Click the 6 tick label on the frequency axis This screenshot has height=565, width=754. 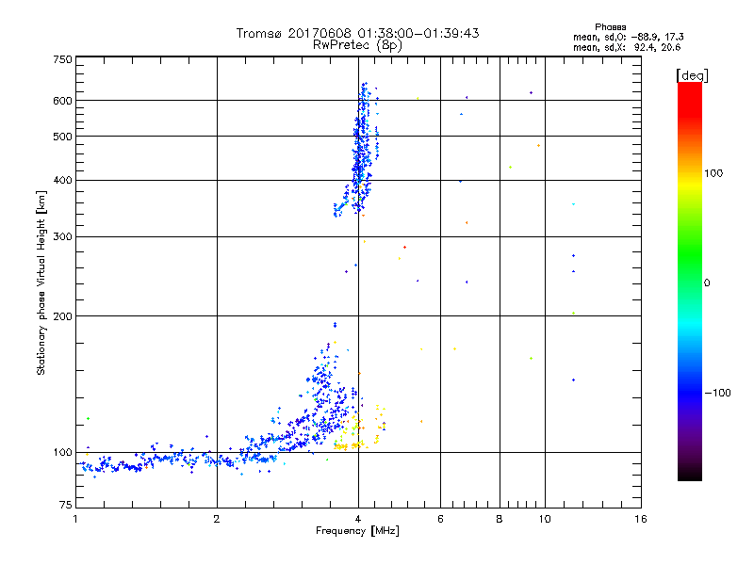440,520
